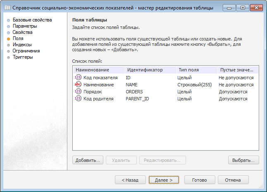Click the bullet next to Базовые свойства

[8, 20]
